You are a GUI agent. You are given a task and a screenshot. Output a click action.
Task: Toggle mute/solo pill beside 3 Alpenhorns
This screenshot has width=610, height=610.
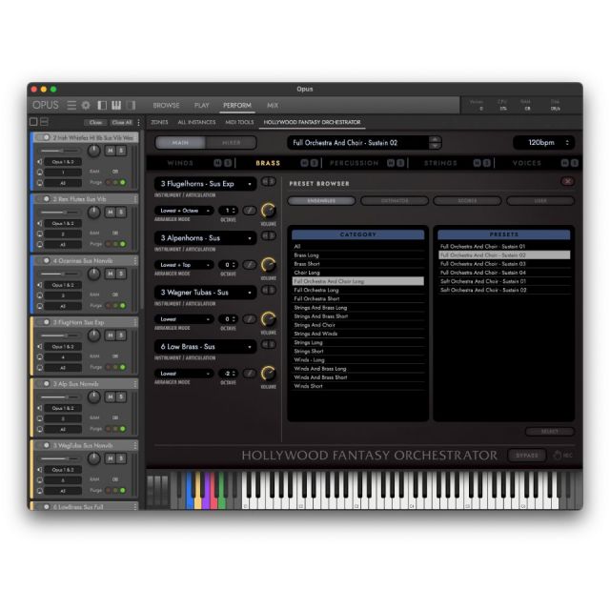269,235
